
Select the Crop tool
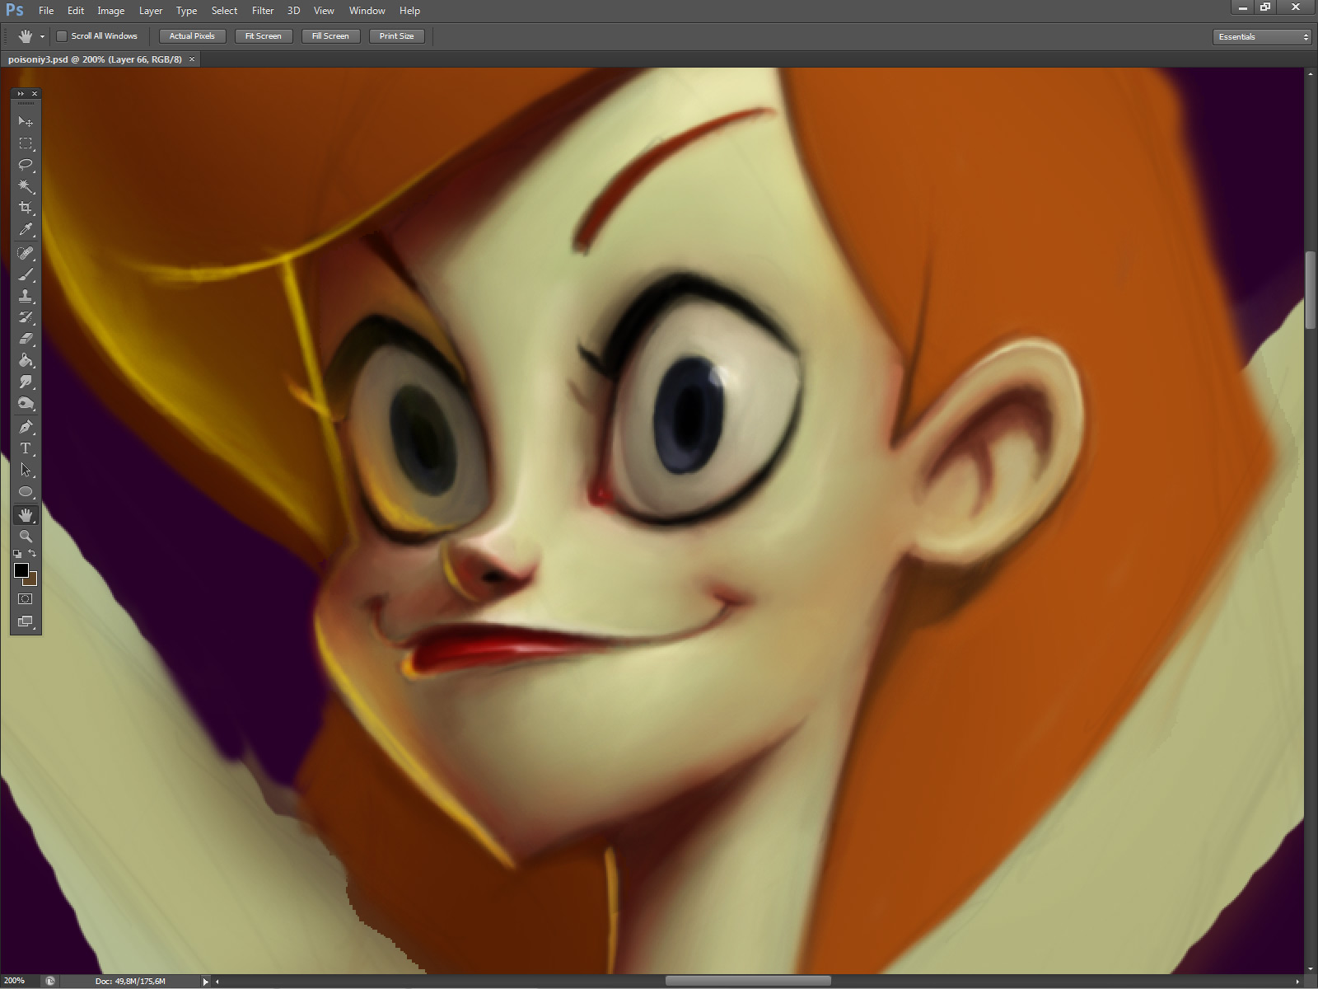pos(26,208)
